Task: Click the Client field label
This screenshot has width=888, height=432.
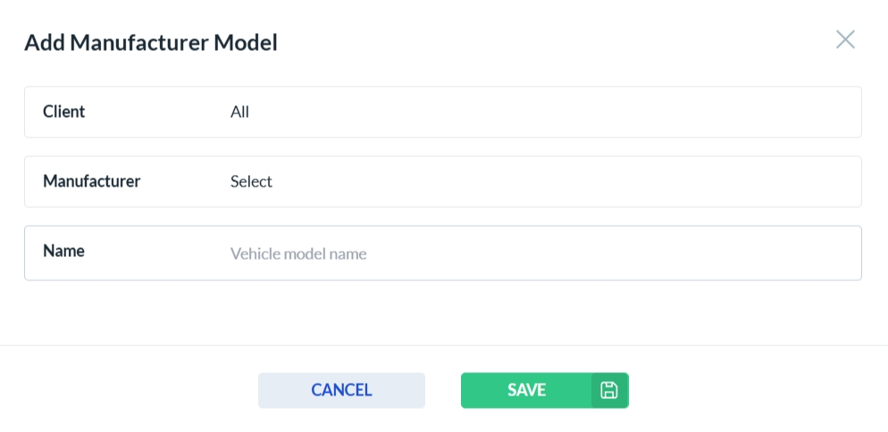Action: tap(64, 112)
